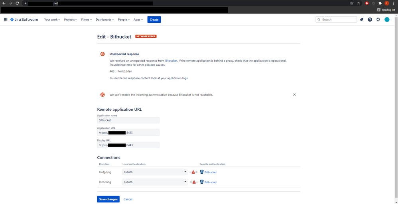398x204 pixels.
Task: Click the 'Edit - Bitbucket' page title
Action: tap(114, 37)
